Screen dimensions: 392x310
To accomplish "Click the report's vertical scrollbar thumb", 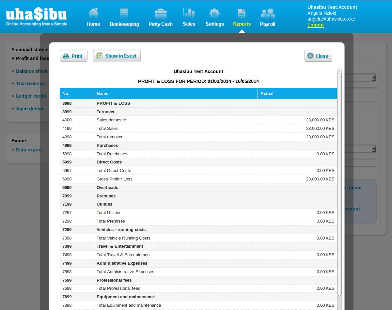I will click(339, 184).
